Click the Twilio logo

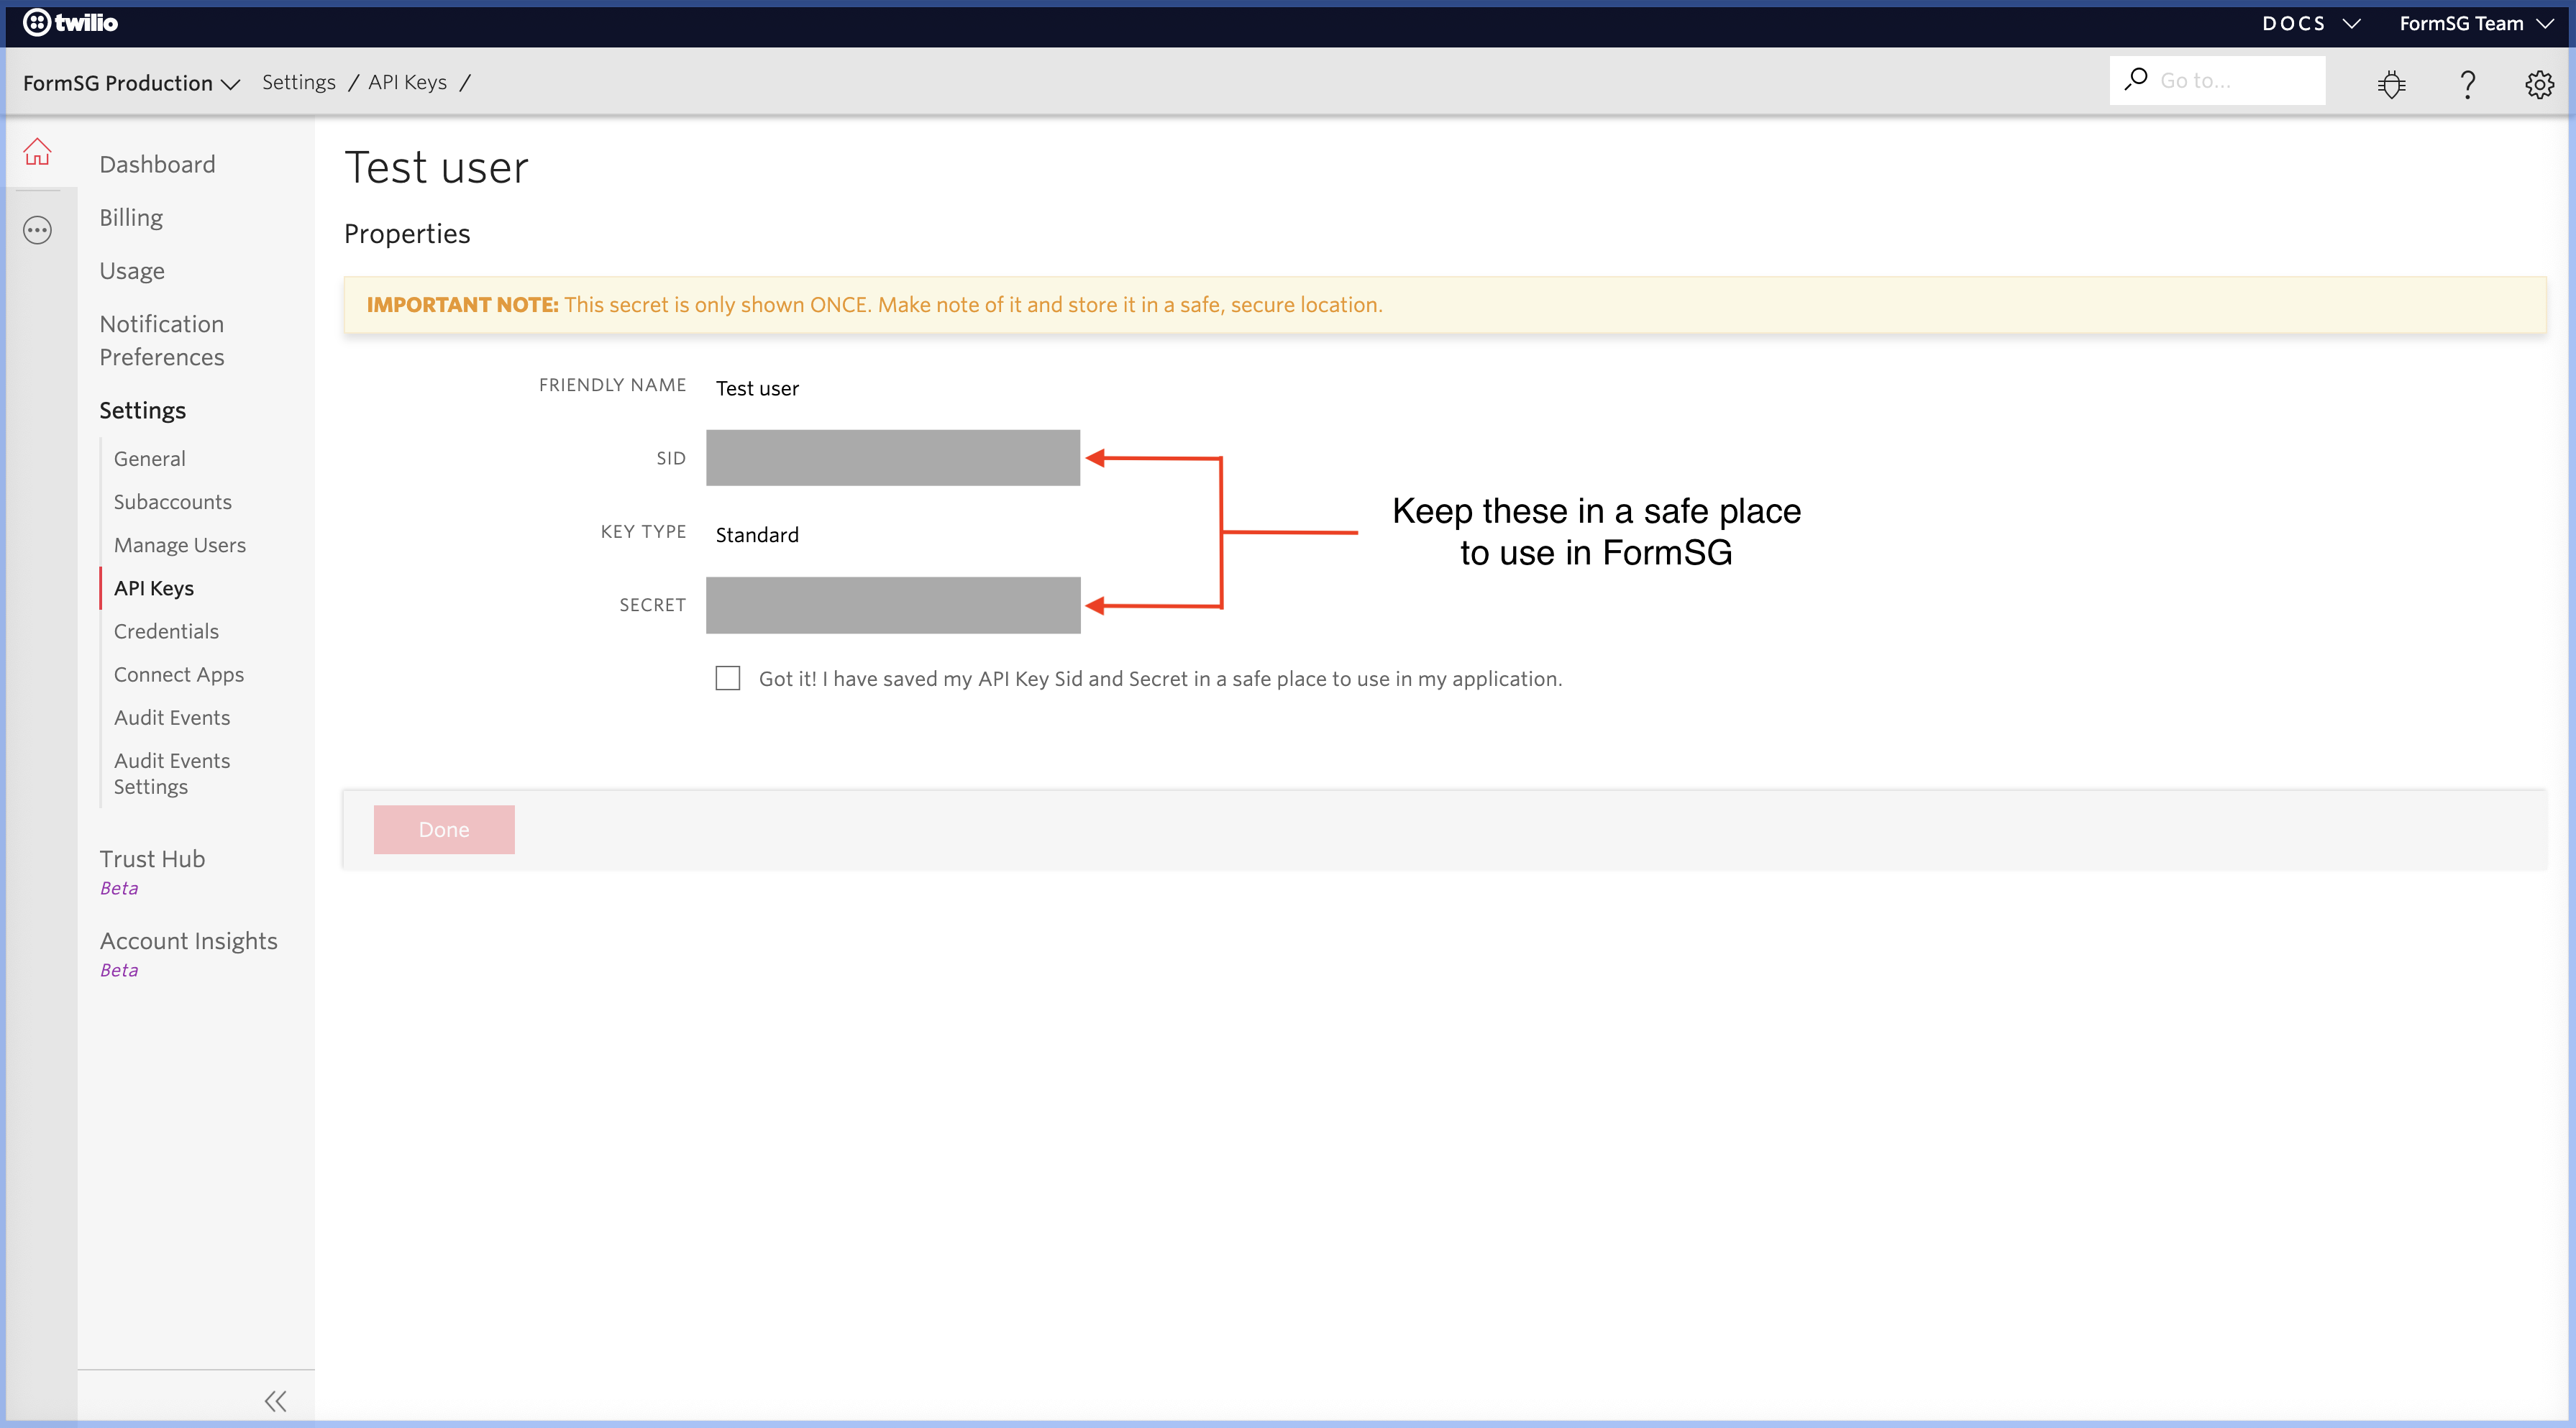tap(70, 22)
